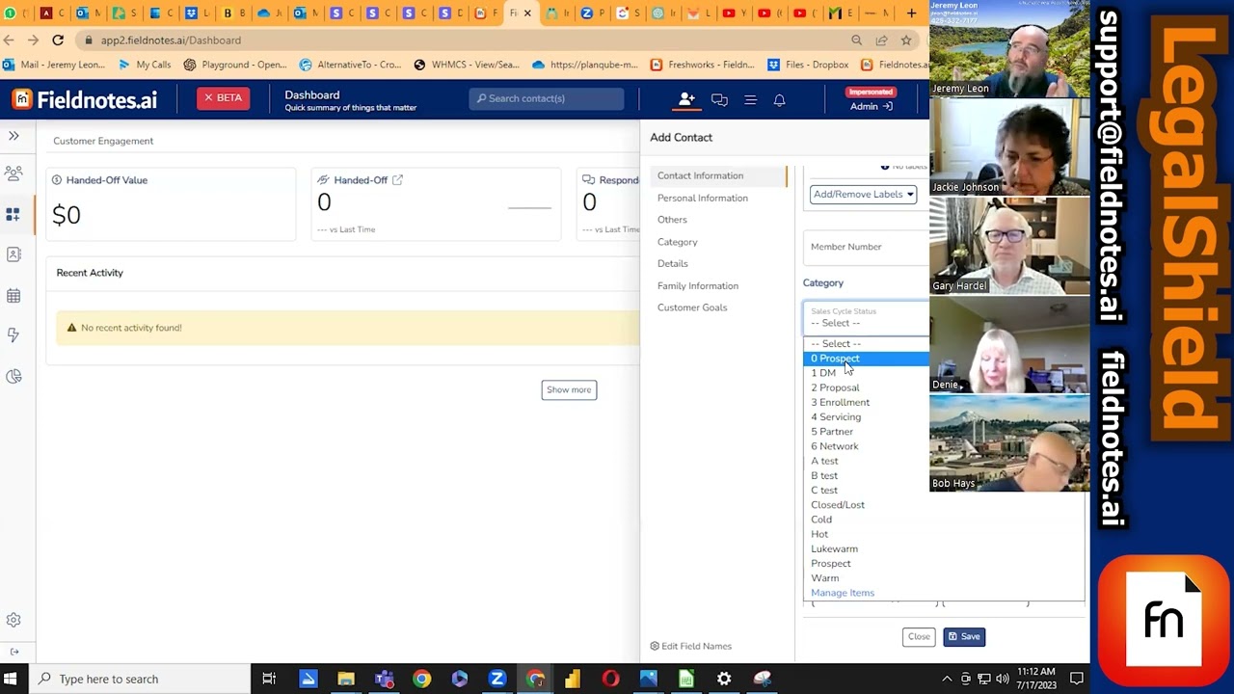Open the Zoom app in taskbar
Viewport: 1234px width, 694px height.
pos(496,679)
